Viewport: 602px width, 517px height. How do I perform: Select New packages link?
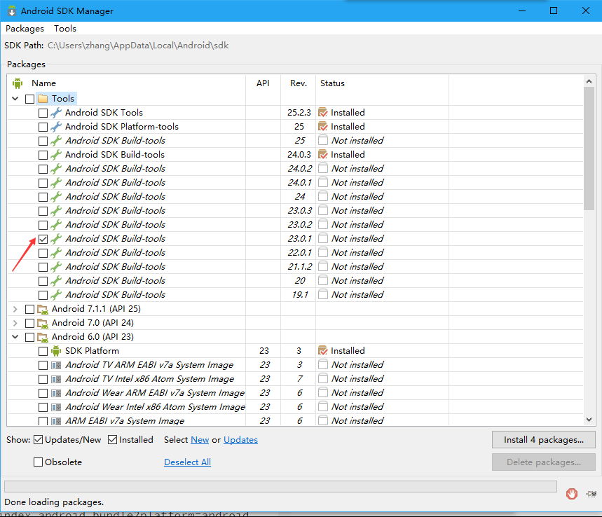point(200,440)
